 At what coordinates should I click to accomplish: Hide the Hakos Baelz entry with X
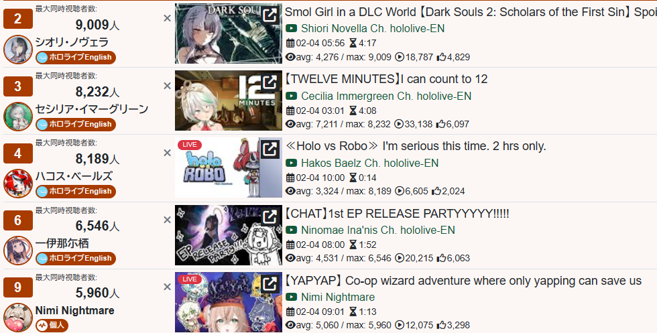point(167,153)
